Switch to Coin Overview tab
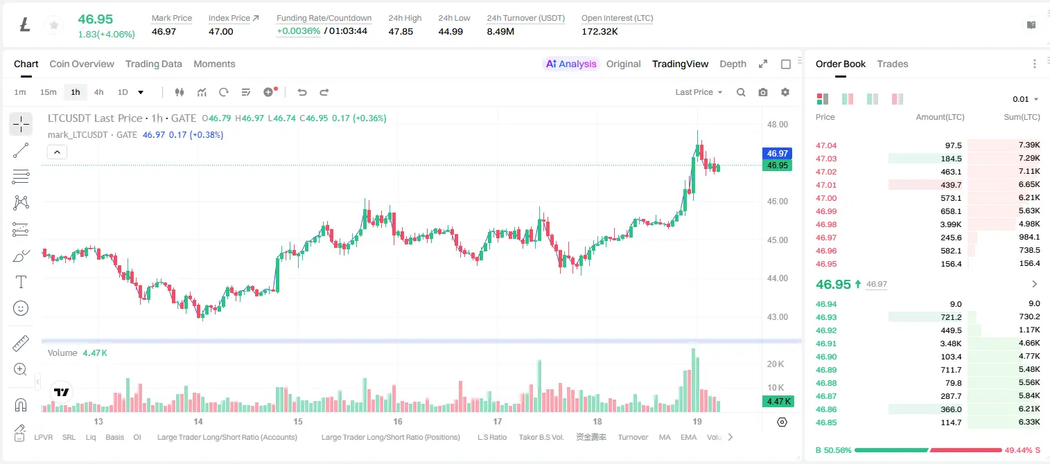 pyautogui.click(x=82, y=64)
